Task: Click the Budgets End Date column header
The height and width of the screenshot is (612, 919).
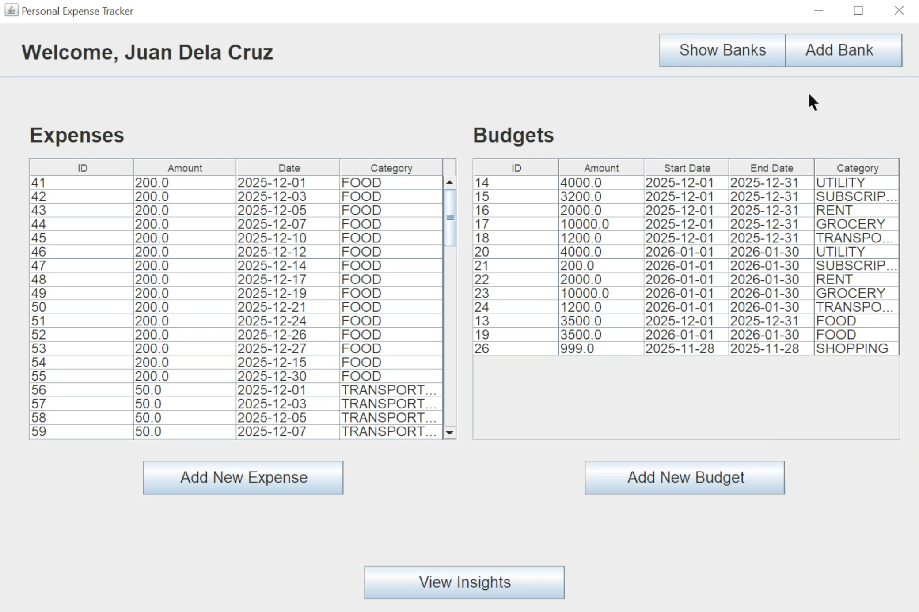Action: (771, 168)
